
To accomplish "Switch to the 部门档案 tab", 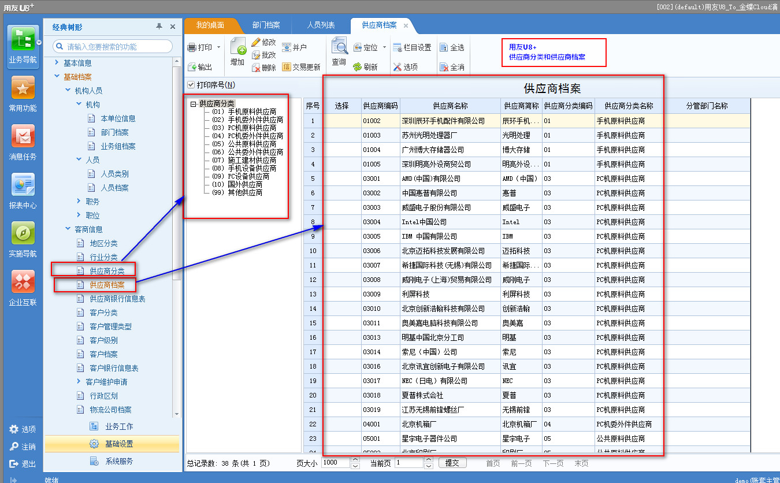I will click(x=266, y=25).
